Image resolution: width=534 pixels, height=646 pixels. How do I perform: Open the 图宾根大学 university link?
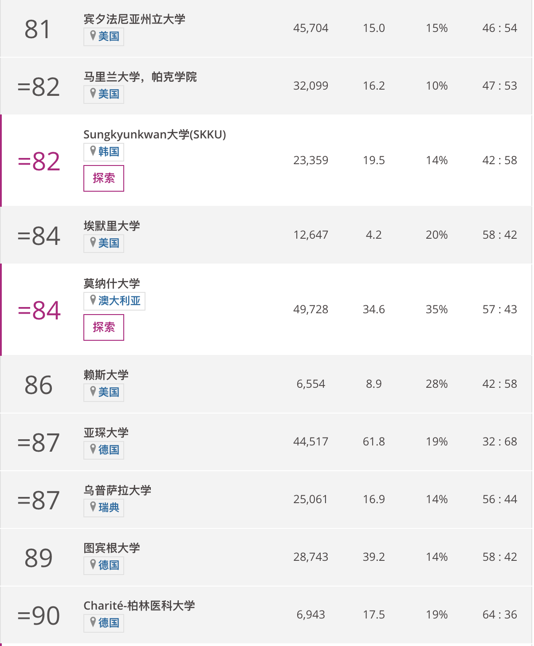112,548
